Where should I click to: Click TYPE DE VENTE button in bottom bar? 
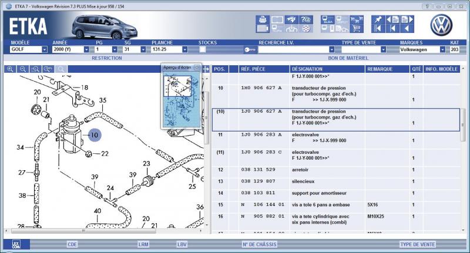418,245
